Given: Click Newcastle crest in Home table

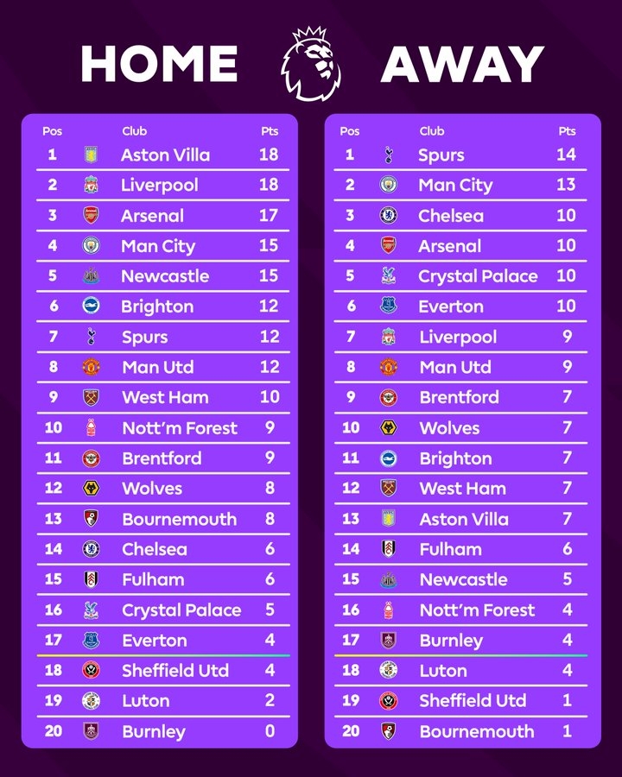Looking at the screenshot, I should (91, 276).
